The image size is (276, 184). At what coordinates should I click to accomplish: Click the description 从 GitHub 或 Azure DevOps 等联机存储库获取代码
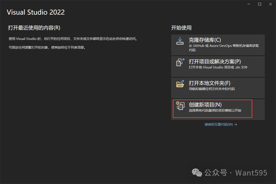(x=224, y=48)
